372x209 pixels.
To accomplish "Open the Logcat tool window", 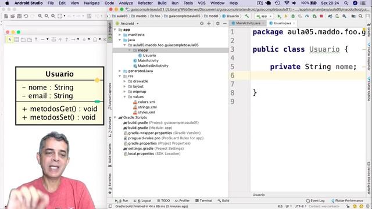I will (142, 200).
